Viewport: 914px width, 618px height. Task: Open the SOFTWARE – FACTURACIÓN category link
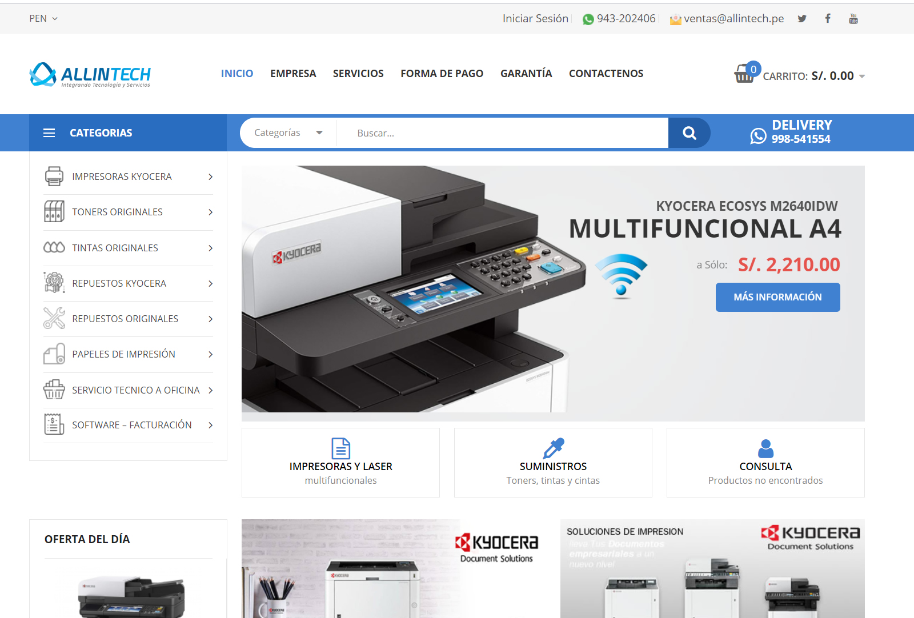coord(132,425)
